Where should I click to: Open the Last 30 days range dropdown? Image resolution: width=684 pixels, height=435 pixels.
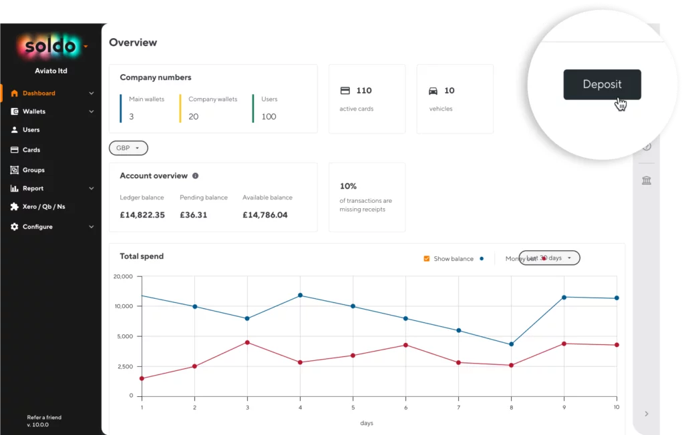click(549, 258)
